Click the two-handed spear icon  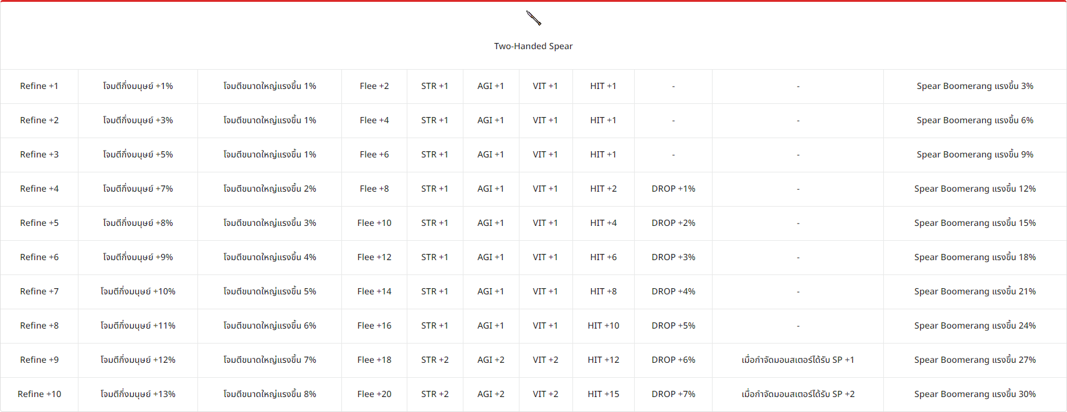click(x=533, y=19)
